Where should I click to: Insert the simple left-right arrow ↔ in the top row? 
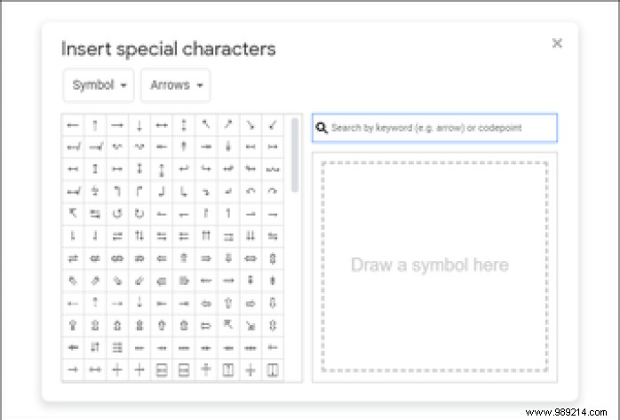pos(162,125)
